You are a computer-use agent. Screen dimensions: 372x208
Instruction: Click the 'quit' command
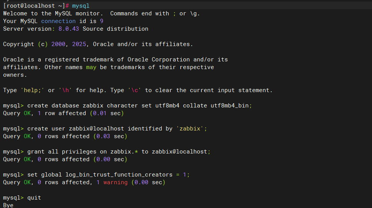coord(34,198)
